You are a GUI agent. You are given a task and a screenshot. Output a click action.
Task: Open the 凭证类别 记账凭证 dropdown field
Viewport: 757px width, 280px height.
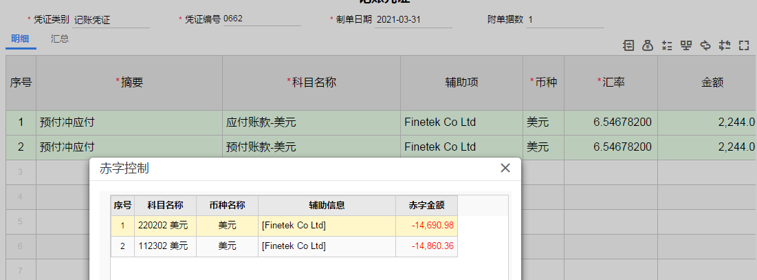point(111,20)
